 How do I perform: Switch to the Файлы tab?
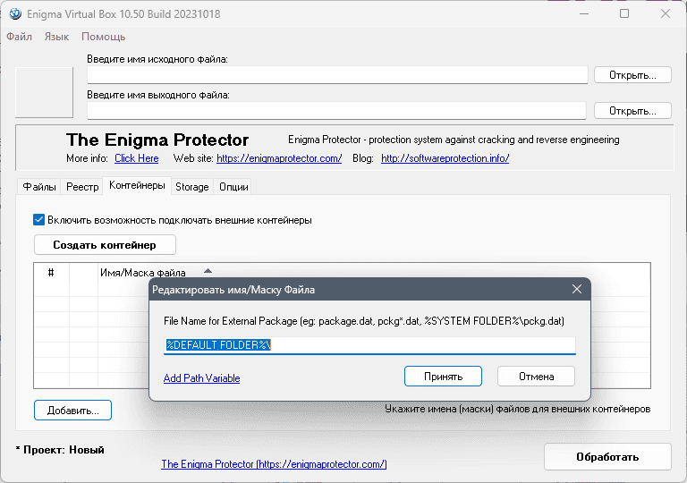point(39,187)
